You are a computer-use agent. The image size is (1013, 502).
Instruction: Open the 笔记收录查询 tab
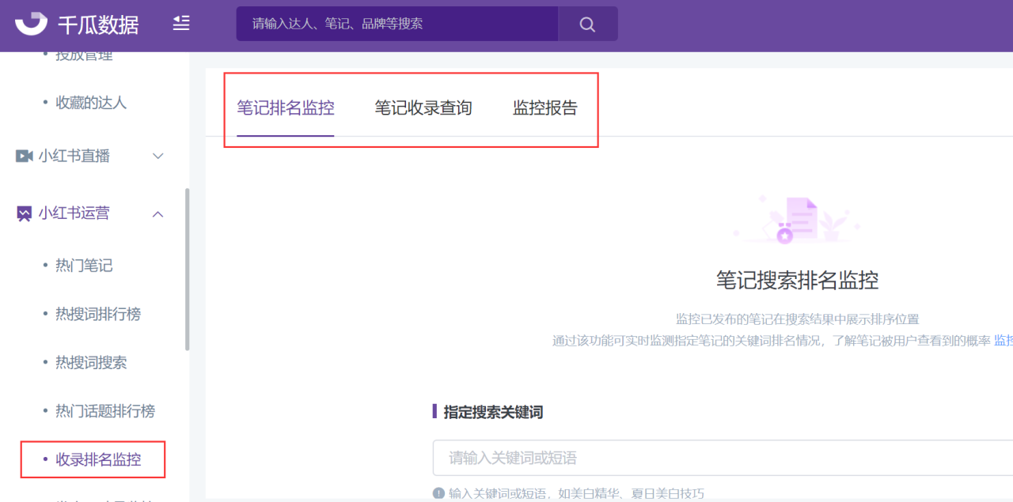423,108
